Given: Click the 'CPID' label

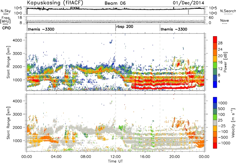Looking at the screenshot, I should tap(6, 28).
